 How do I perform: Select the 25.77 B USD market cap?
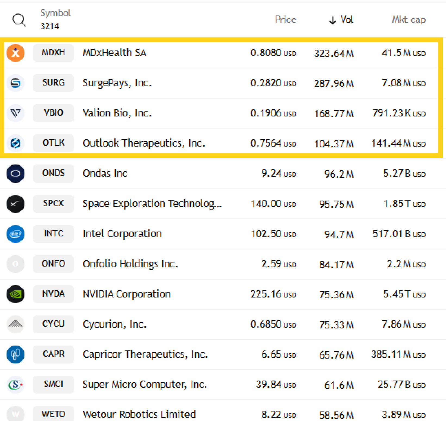[x=402, y=384]
